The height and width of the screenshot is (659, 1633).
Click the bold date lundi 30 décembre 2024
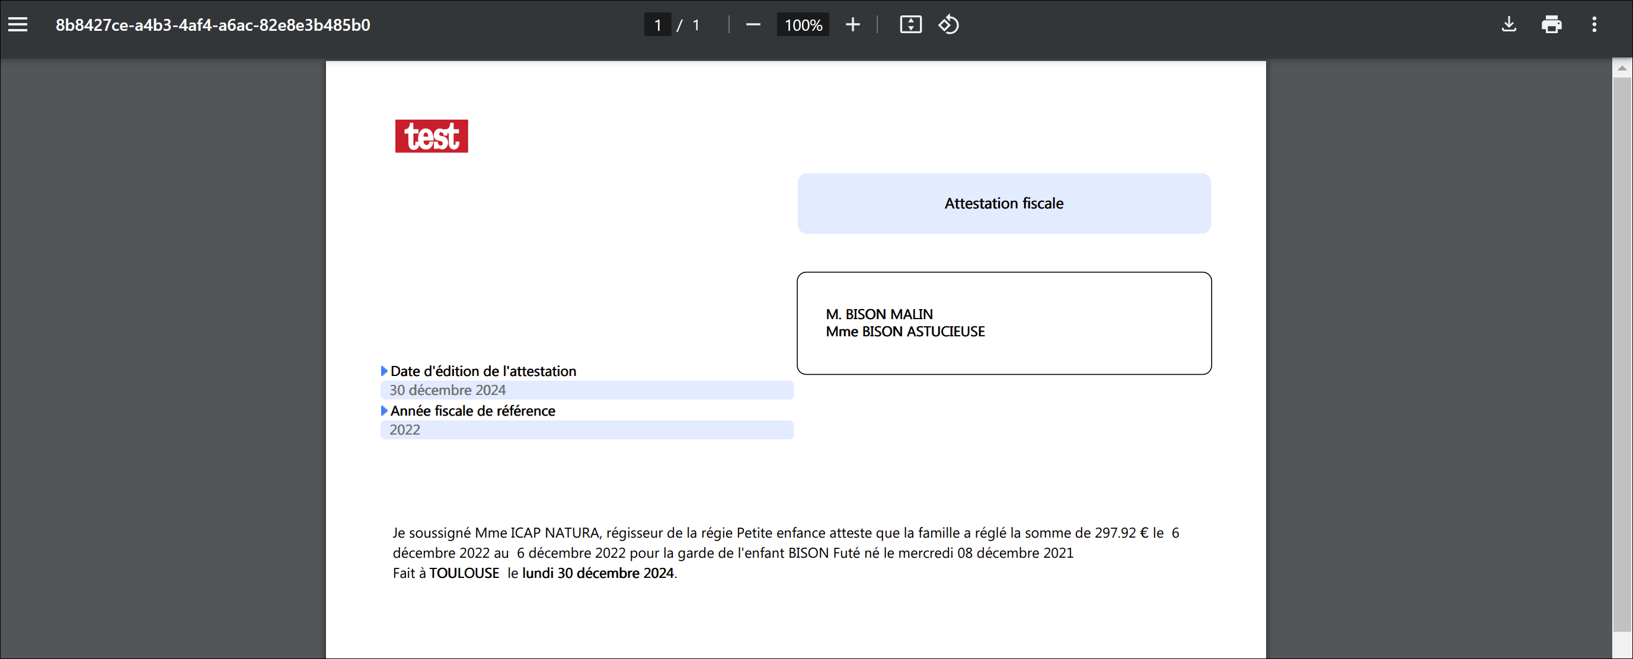click(x=597, y=573)
